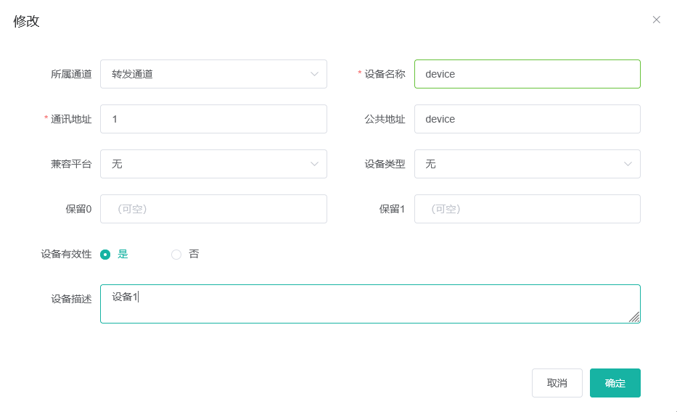This screenshot has width=677, height=412.
Task: Focus the 公共地址 input containing device
Action: click(x=527, y=119)
